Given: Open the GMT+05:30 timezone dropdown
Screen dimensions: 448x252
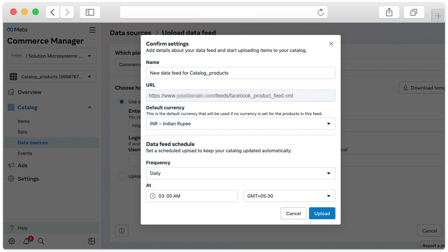Looking at the screenshot, I should click(289, 196).
